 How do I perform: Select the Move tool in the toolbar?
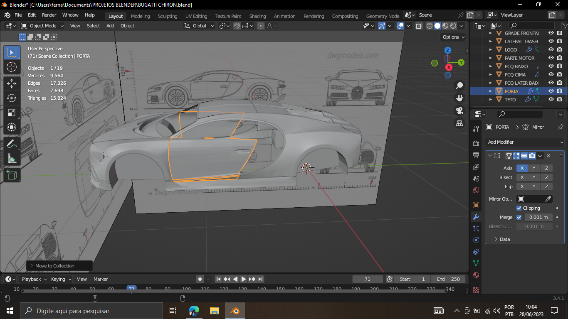pos(12,83)
